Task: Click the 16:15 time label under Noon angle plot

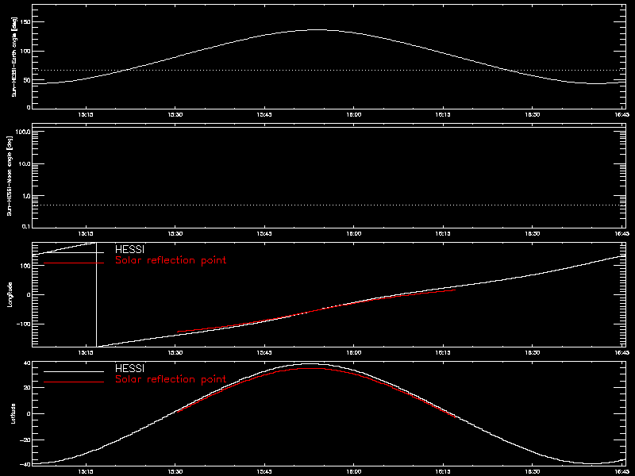Action: coord(443,234)
